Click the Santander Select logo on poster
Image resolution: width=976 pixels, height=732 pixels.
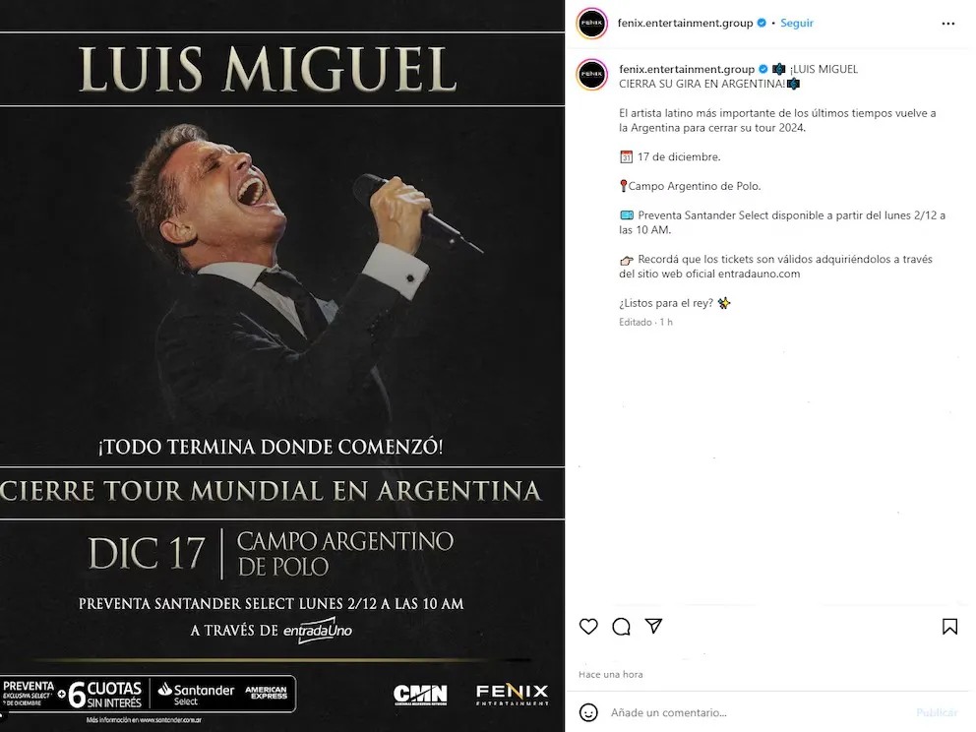point(196,695)
